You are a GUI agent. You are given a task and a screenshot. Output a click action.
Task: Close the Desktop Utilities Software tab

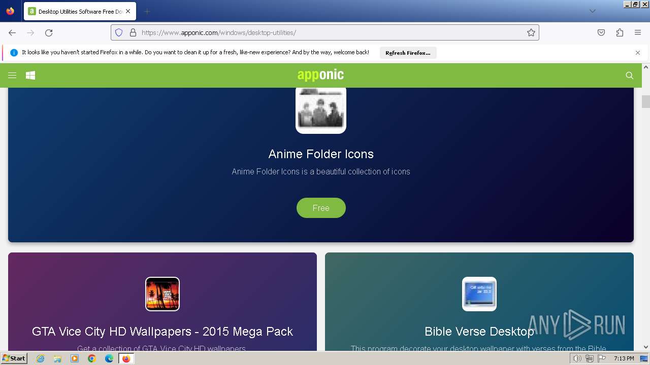click(x=128, y=11)
